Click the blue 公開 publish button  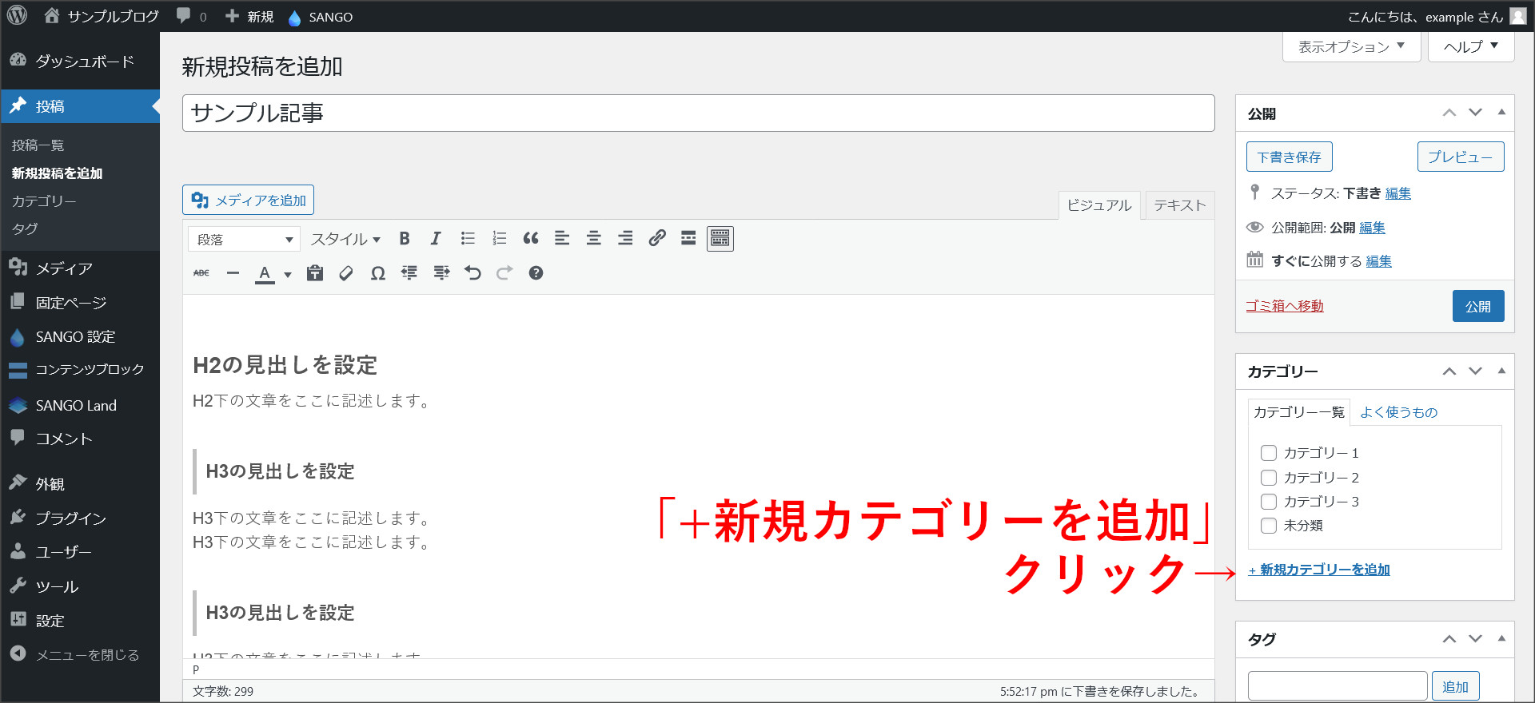pyautogui.click(x=1477, y=306)
